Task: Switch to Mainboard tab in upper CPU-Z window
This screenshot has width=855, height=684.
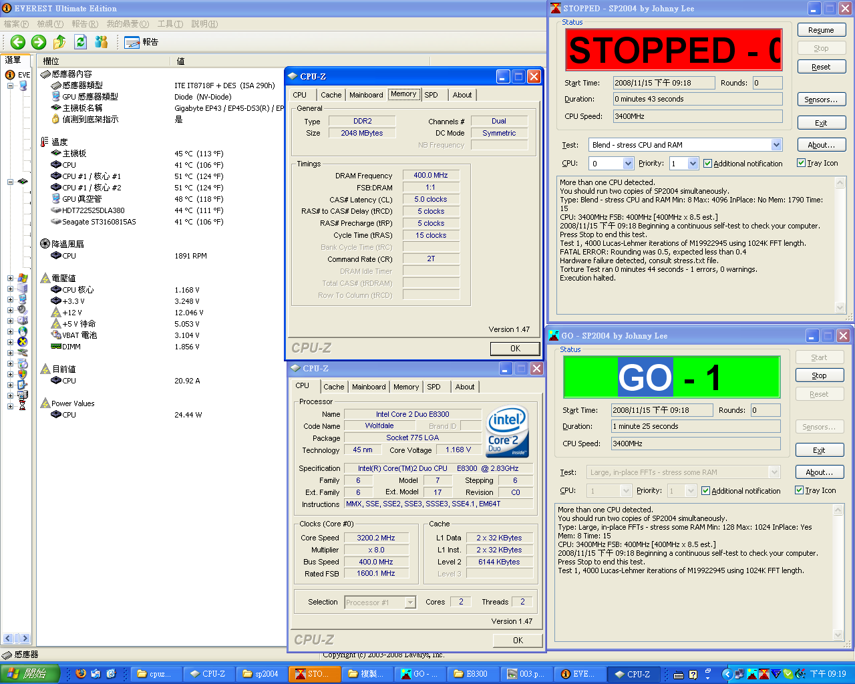Action: coord(366,95)
